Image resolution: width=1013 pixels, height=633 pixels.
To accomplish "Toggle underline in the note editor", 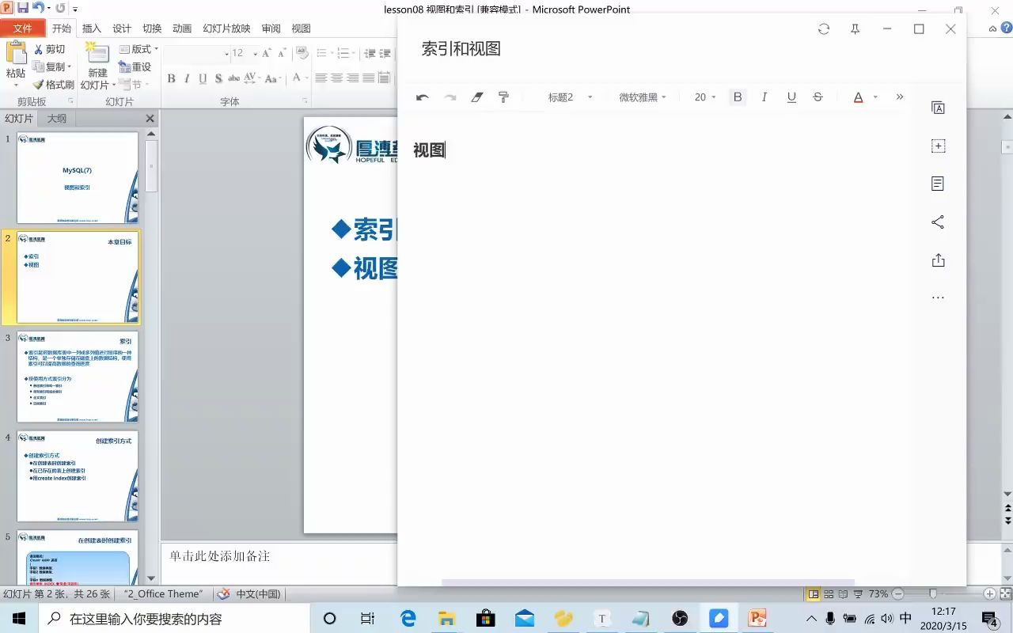I will coord(791,97).
